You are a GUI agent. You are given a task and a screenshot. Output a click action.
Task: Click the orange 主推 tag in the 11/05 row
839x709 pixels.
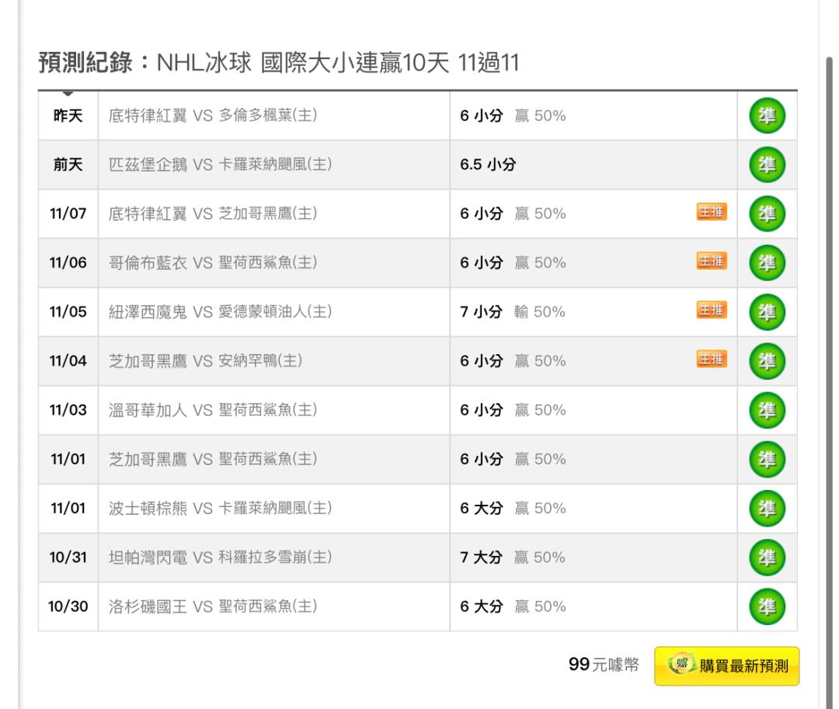(712, 310)
